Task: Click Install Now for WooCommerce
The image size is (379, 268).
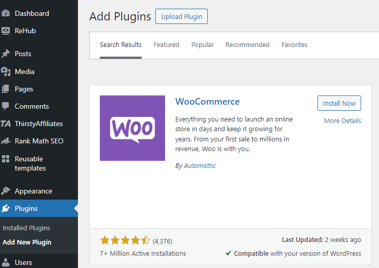Action: pos(339,103)
